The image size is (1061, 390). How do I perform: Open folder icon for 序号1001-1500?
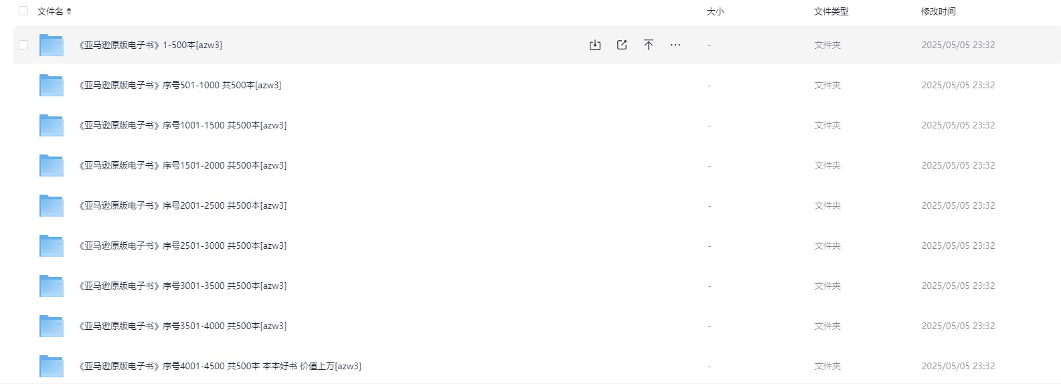click(x=52, y=125)
